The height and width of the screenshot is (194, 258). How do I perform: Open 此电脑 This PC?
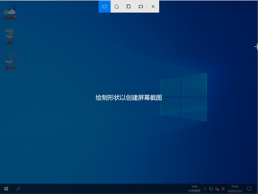(x=10, y=60)
